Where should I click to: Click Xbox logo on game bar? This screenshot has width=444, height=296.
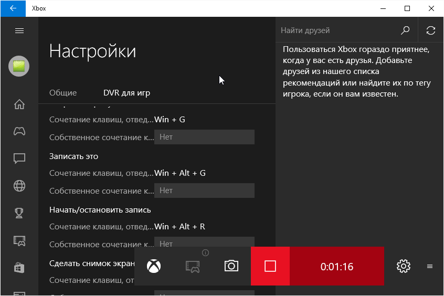pos(154,266)
